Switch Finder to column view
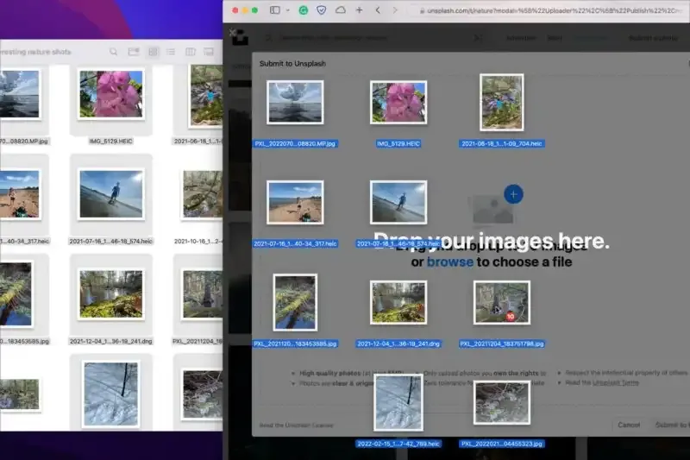Viewport: 690px width, 460px height. tap(189, 52)
